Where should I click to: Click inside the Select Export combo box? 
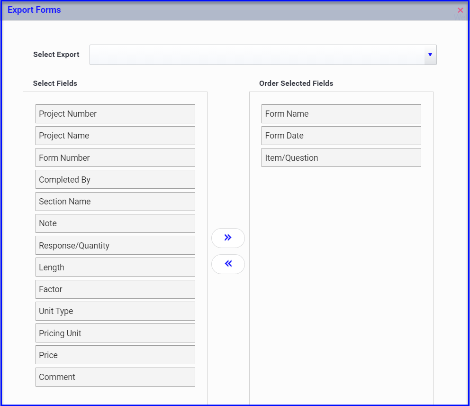257,55
